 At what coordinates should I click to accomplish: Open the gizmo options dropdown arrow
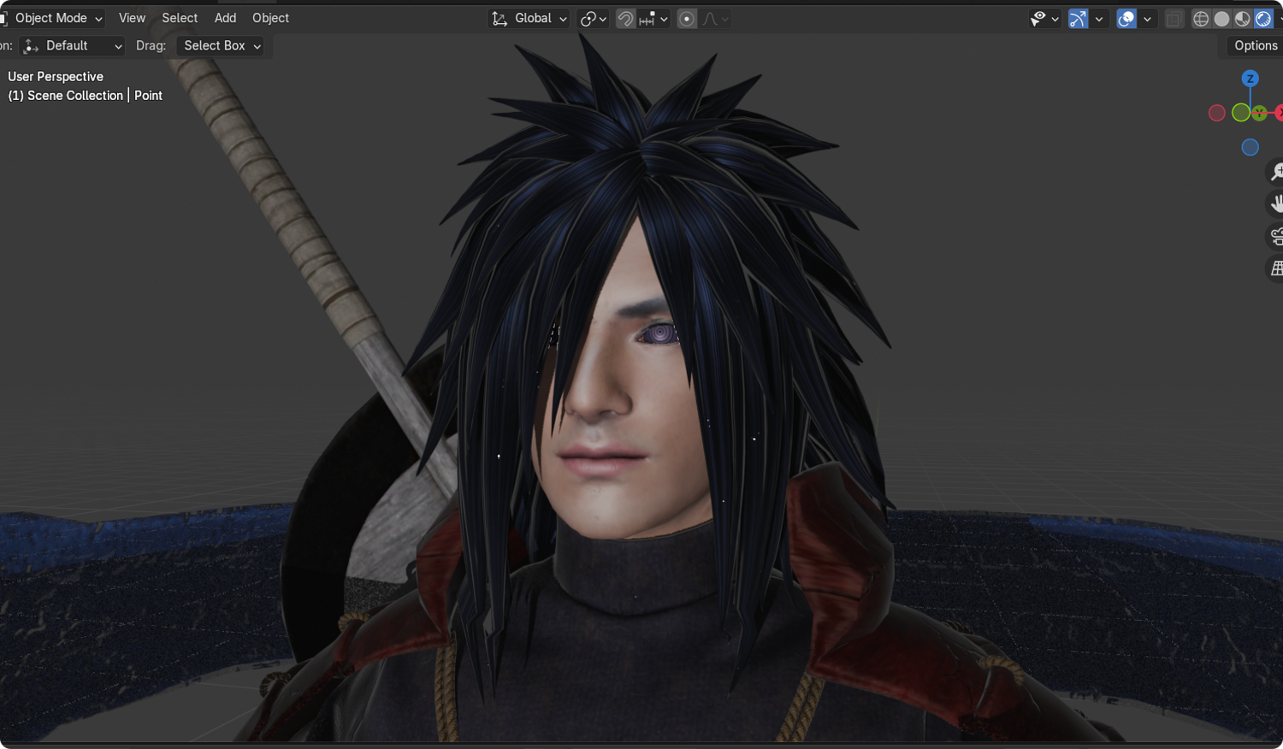pos(1099,18)
